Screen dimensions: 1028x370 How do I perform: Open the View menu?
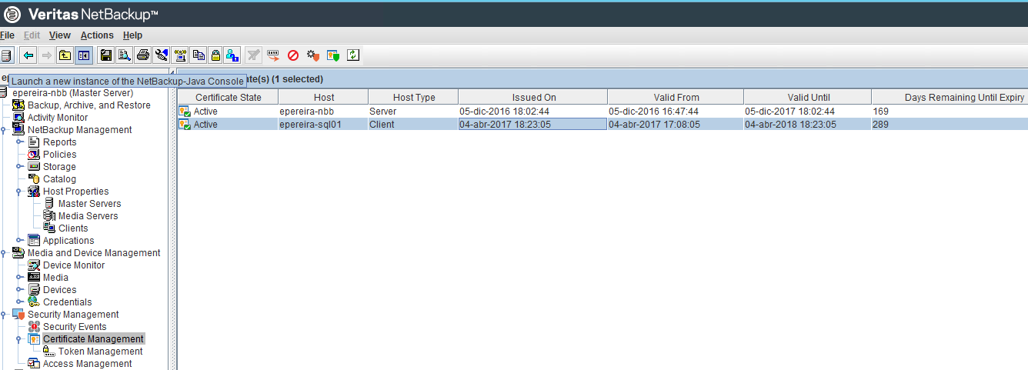(60, 35)
